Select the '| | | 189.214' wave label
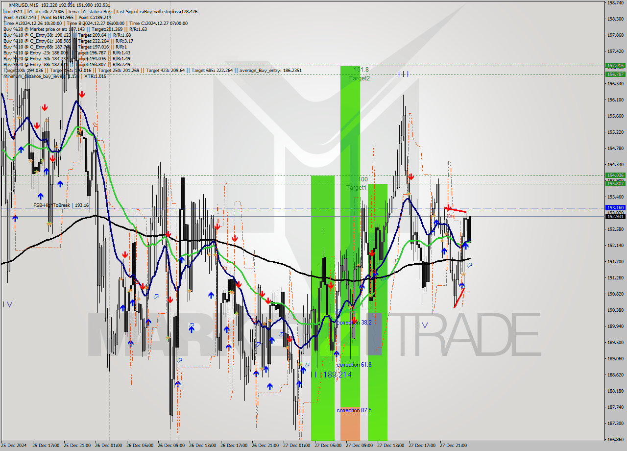 pyautogui.click(x=331, y=375)
